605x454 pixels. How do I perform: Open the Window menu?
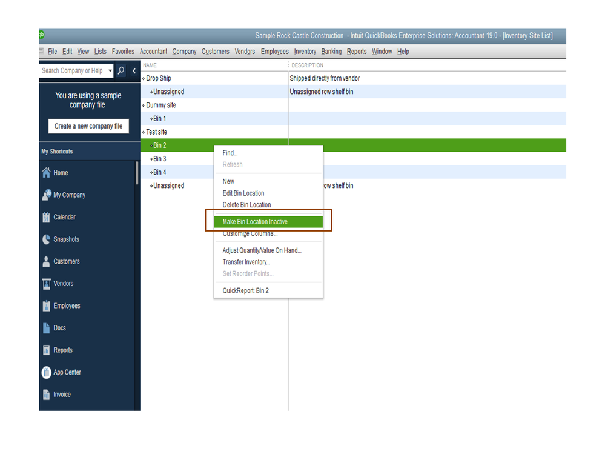[382, 52]
